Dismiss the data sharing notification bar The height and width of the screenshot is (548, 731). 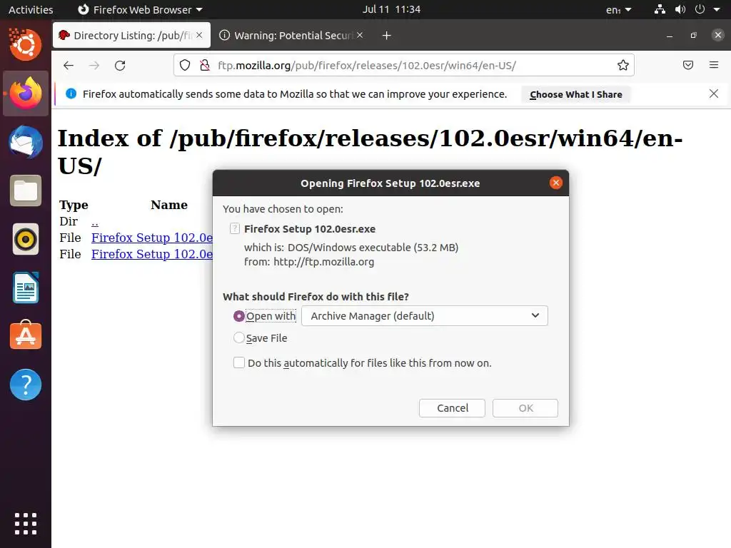tap(714, 93)
